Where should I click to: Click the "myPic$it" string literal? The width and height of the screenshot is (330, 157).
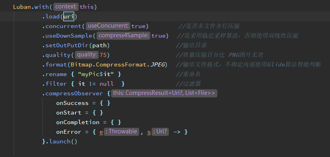coord(96,74)
